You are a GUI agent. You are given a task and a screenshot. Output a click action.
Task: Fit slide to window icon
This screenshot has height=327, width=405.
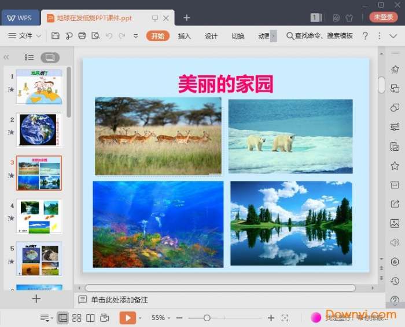point(285,318)
